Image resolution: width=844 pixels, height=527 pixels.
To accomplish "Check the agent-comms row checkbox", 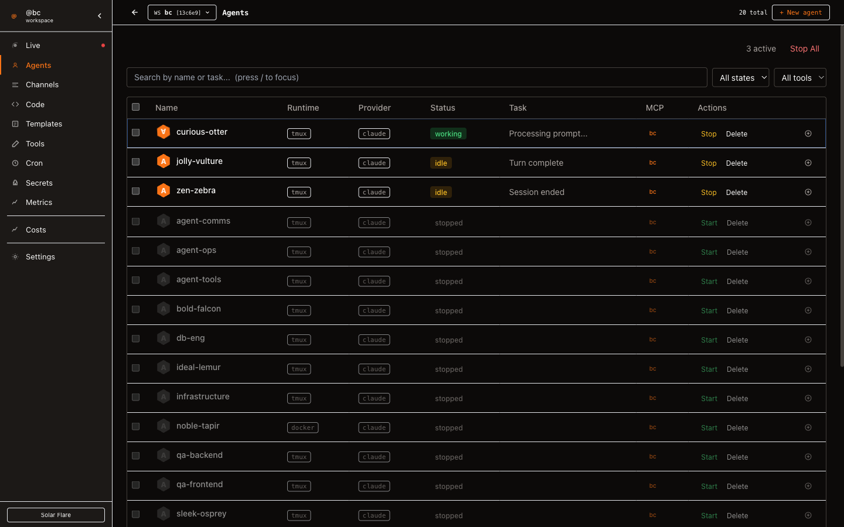I will pyautogui.click(x=136, y=221).
